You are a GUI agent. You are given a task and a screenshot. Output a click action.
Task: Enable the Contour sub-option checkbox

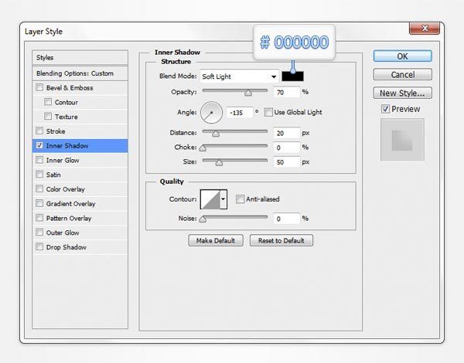(x=48, y=102)
